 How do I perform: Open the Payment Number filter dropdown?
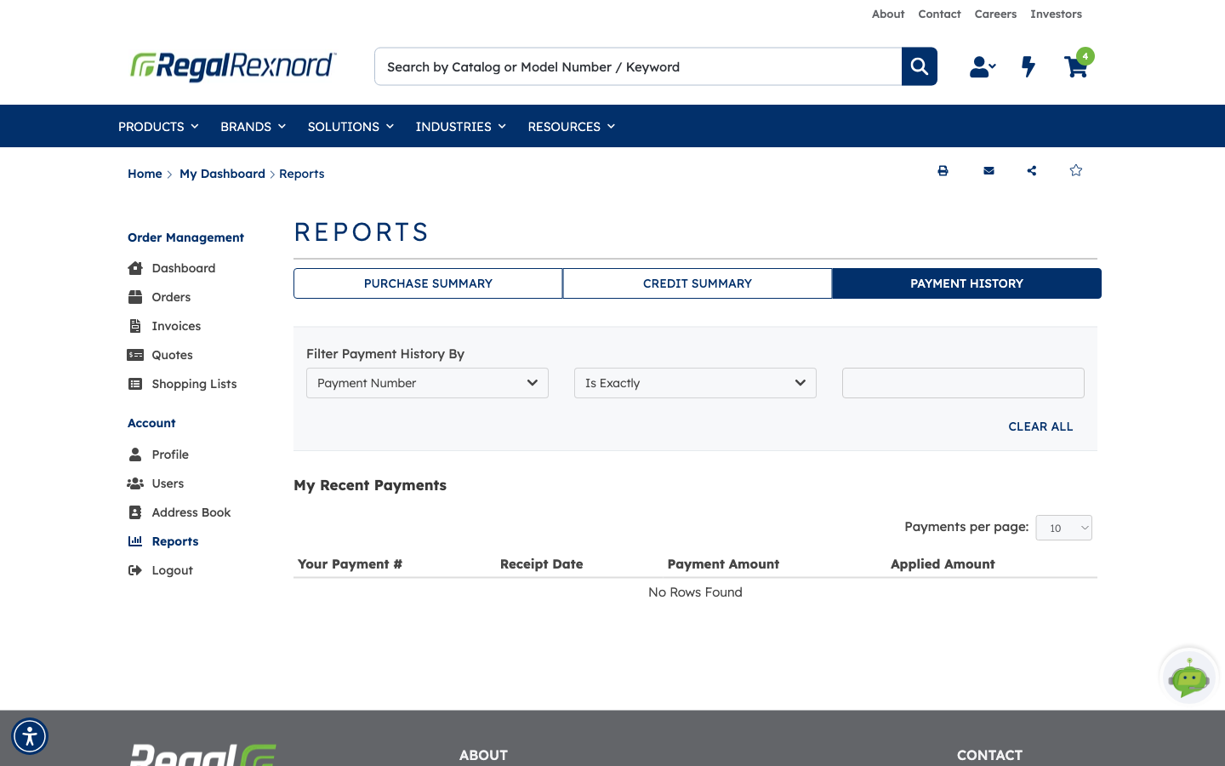pos(427,383)
